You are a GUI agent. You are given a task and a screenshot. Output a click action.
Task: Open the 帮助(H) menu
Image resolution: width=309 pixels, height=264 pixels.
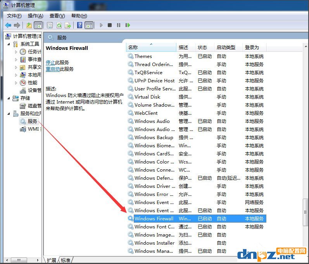[79, 16]
